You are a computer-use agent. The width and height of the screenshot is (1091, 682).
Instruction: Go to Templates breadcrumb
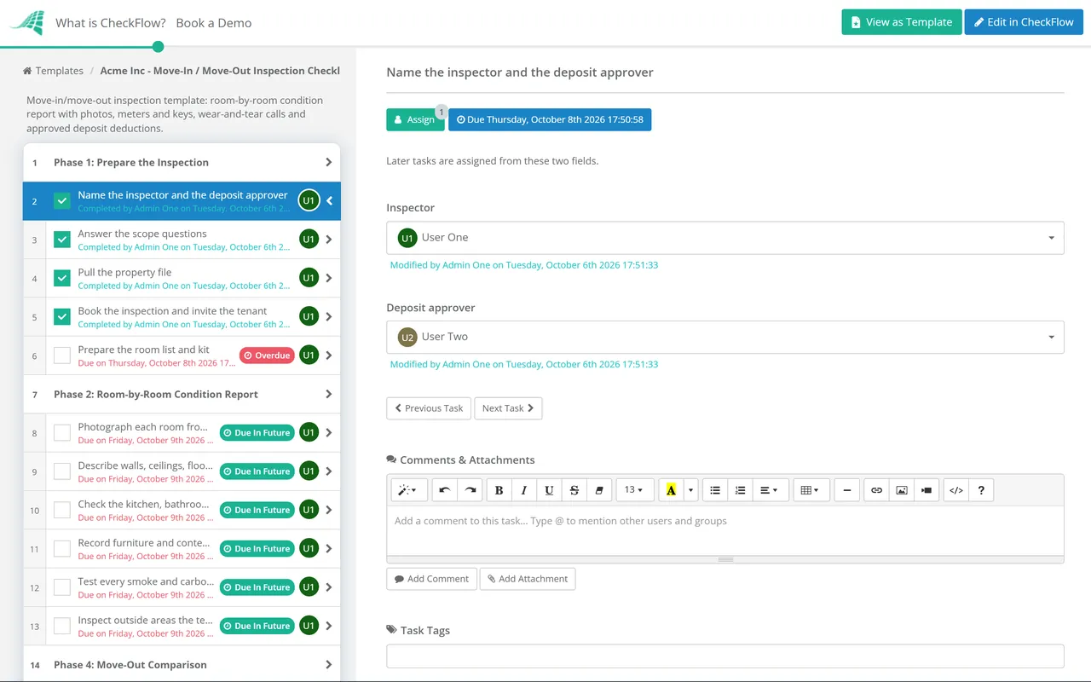(60, 71)
